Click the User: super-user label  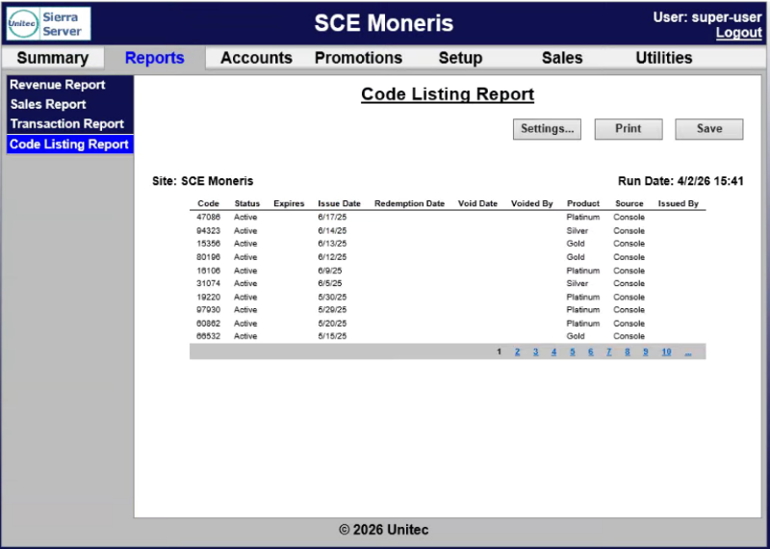(707, 17)
